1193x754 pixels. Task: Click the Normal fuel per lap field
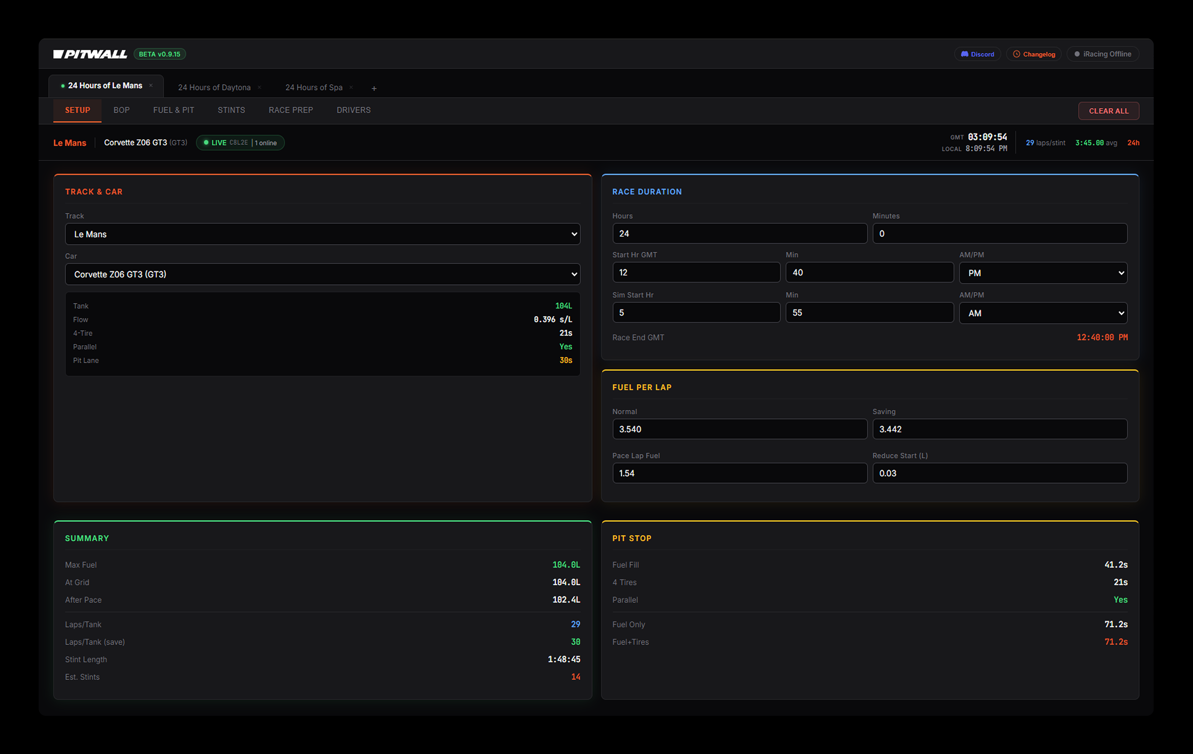click(x=739, y=429)
